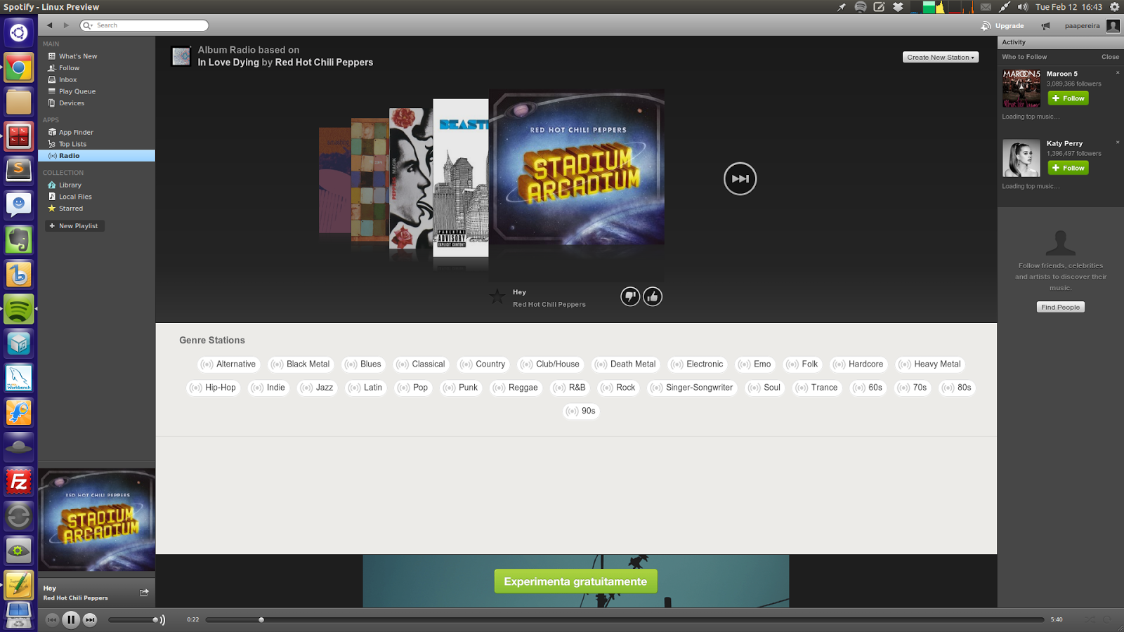
Task: Start the Jazz station
Action: [x=317, y=388]
